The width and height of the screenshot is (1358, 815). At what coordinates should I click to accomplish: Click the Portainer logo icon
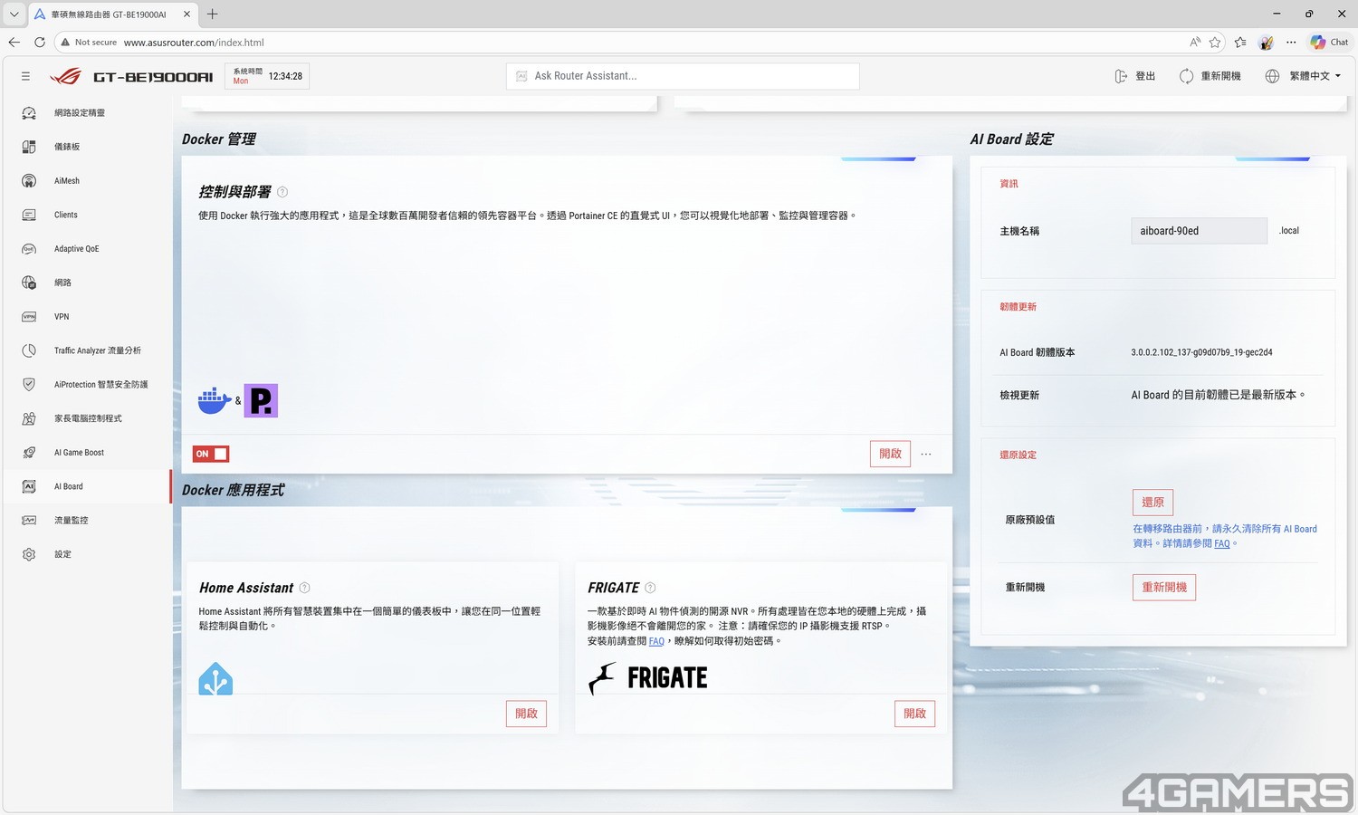261,400
